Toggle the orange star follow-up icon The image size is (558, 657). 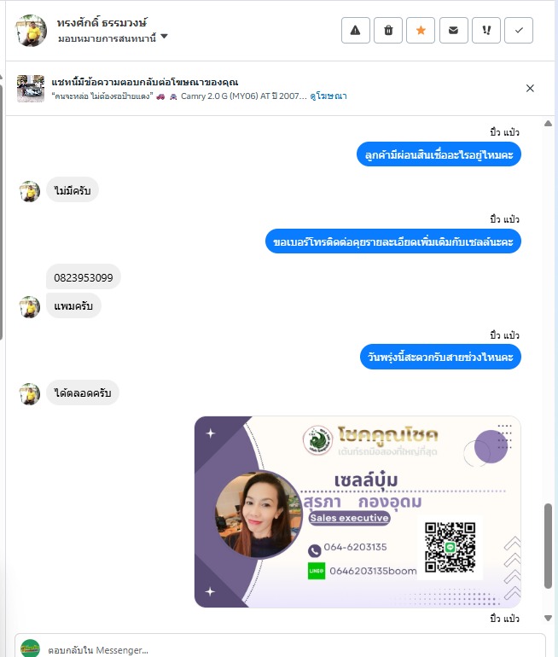(x=421, y=30)
